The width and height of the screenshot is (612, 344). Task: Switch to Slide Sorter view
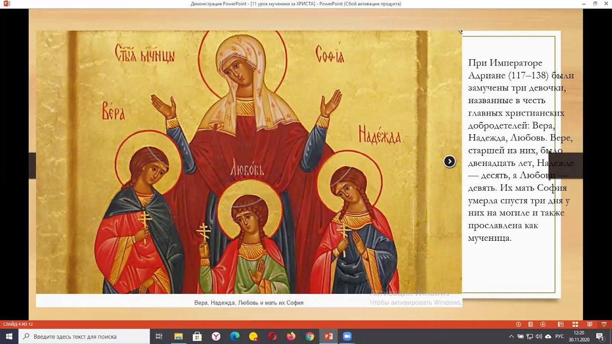tap(575, 324)
